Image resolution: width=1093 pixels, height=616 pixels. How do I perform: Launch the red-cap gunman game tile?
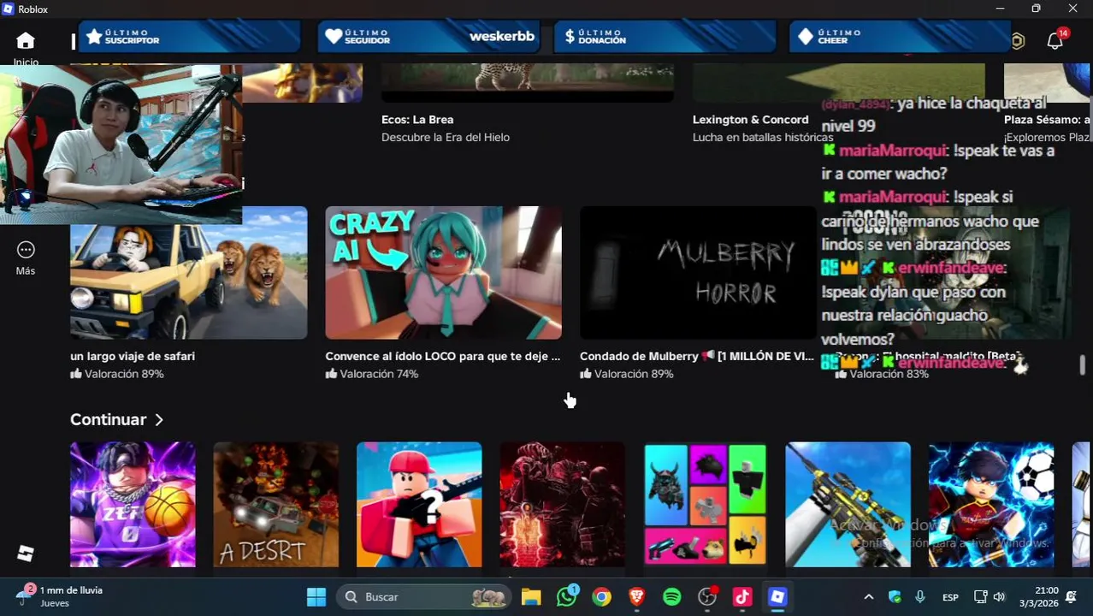click(x=419, y=504)
